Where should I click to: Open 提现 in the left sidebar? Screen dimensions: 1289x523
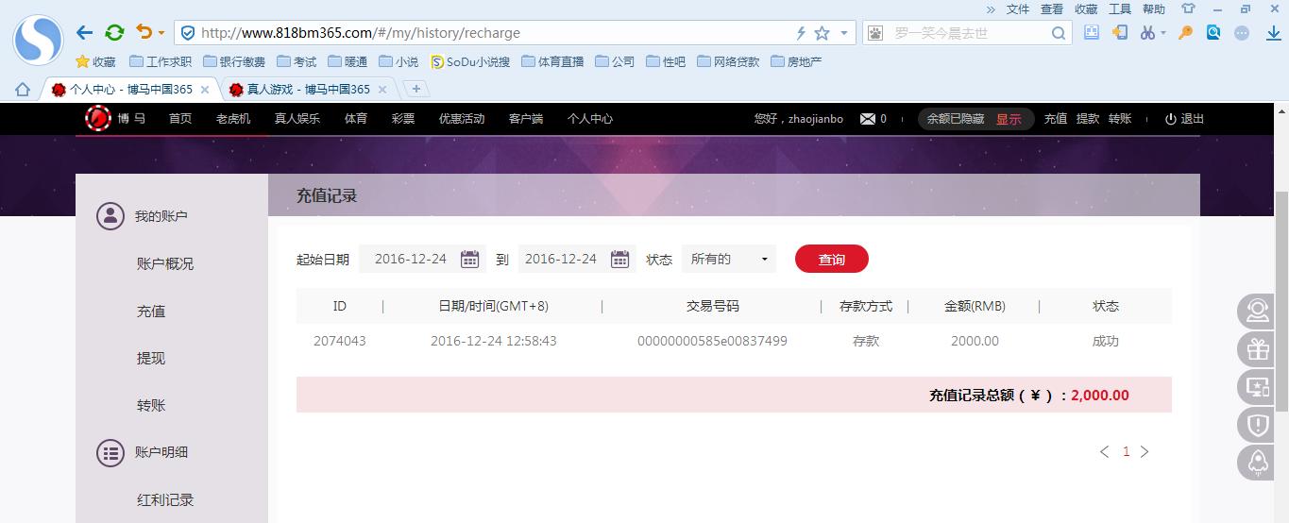pos(151,359)
